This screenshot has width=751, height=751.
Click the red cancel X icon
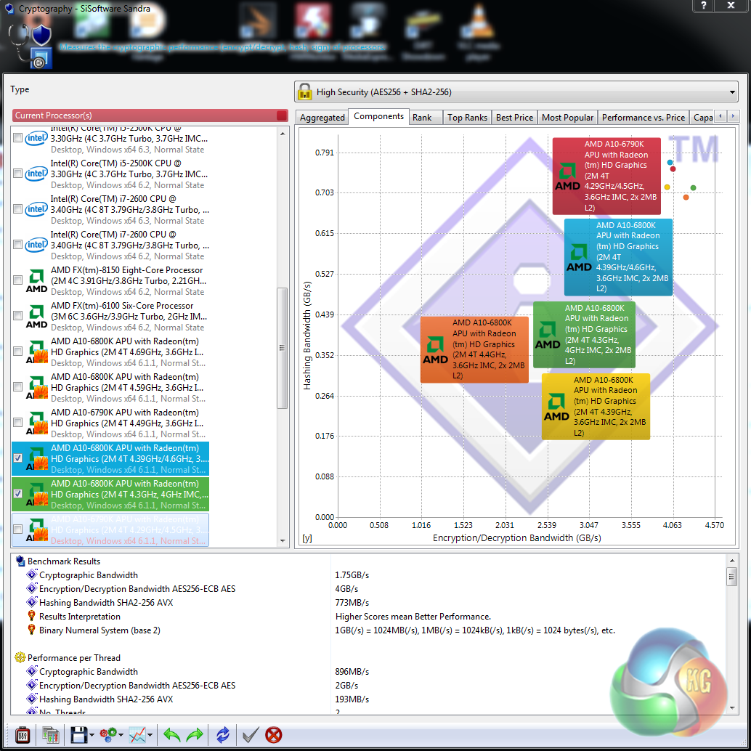(273, 735)
